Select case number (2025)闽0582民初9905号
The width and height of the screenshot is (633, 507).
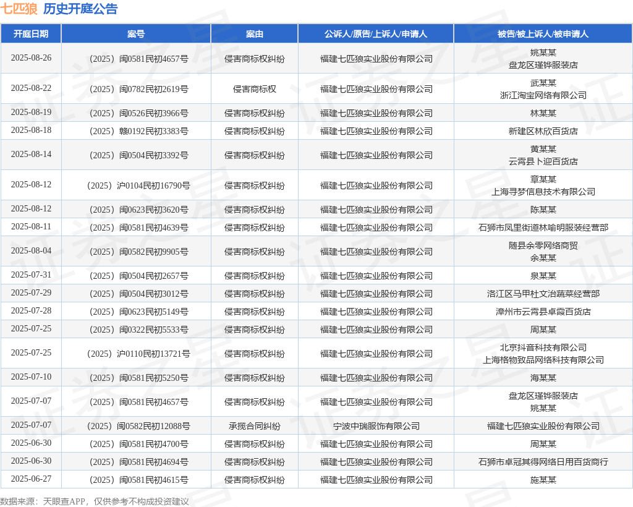point(138,252)
